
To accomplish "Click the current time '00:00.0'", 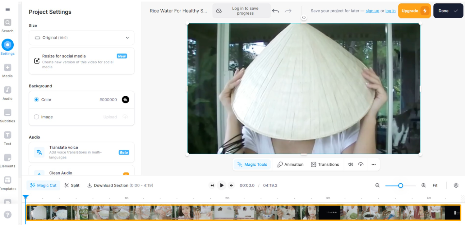I will [247, 185].
